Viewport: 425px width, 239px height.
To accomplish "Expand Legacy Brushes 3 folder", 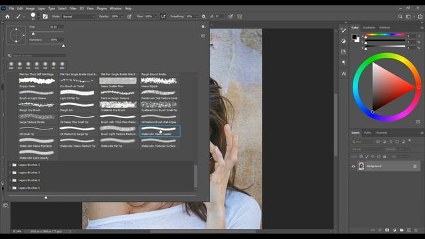I will tap(10, 173).
